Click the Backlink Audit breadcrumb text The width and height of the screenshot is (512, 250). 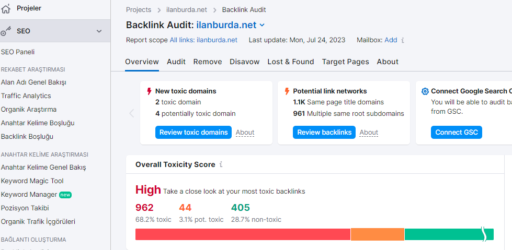point(244,10)
